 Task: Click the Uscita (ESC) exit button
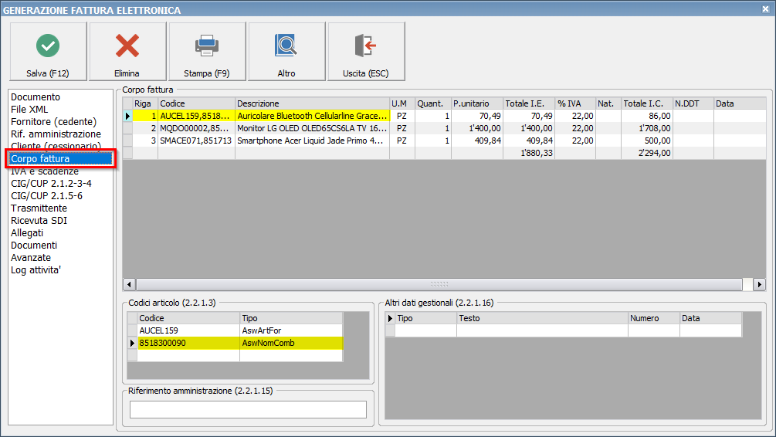(366, 52)
